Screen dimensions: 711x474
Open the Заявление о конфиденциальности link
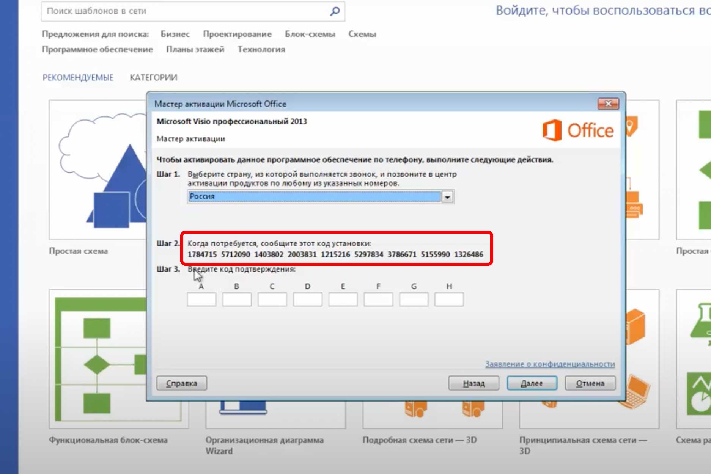pos(550,364)
